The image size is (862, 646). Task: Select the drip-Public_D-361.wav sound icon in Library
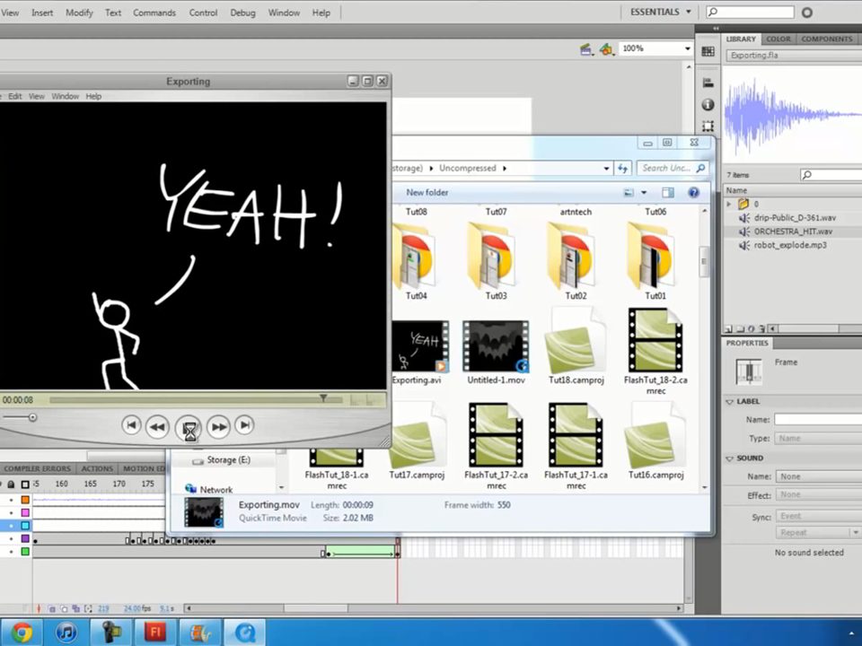tap(744, 218)
